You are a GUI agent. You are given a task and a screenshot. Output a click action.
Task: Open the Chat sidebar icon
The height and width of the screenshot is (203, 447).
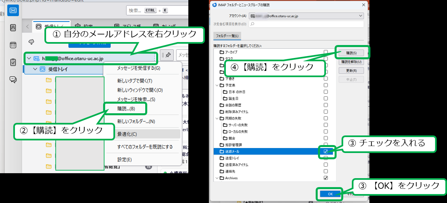(x=13, y=79)
